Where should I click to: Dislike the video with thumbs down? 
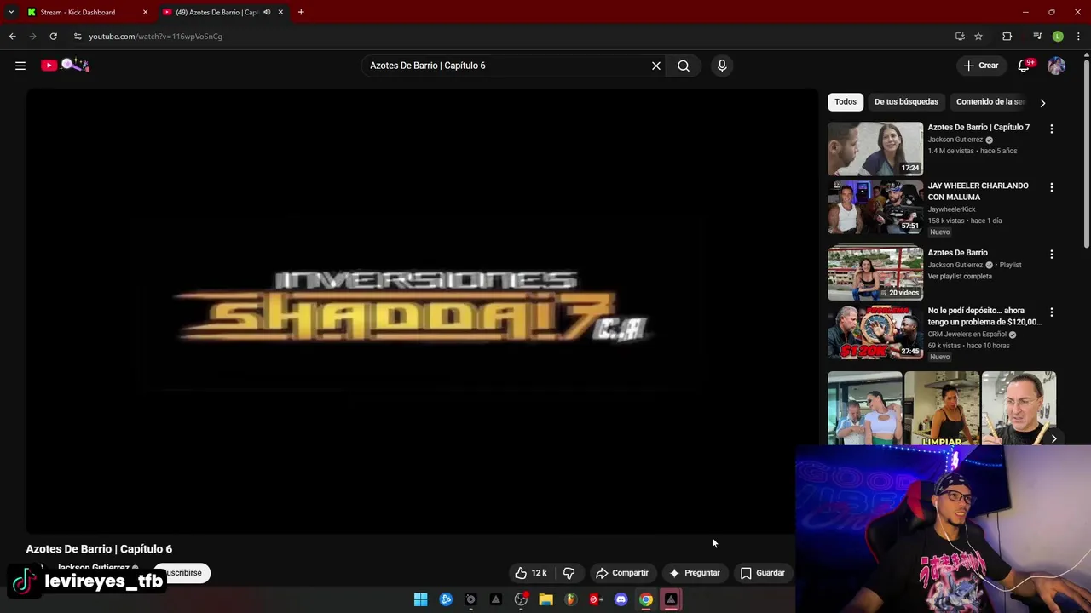point(569,573)
